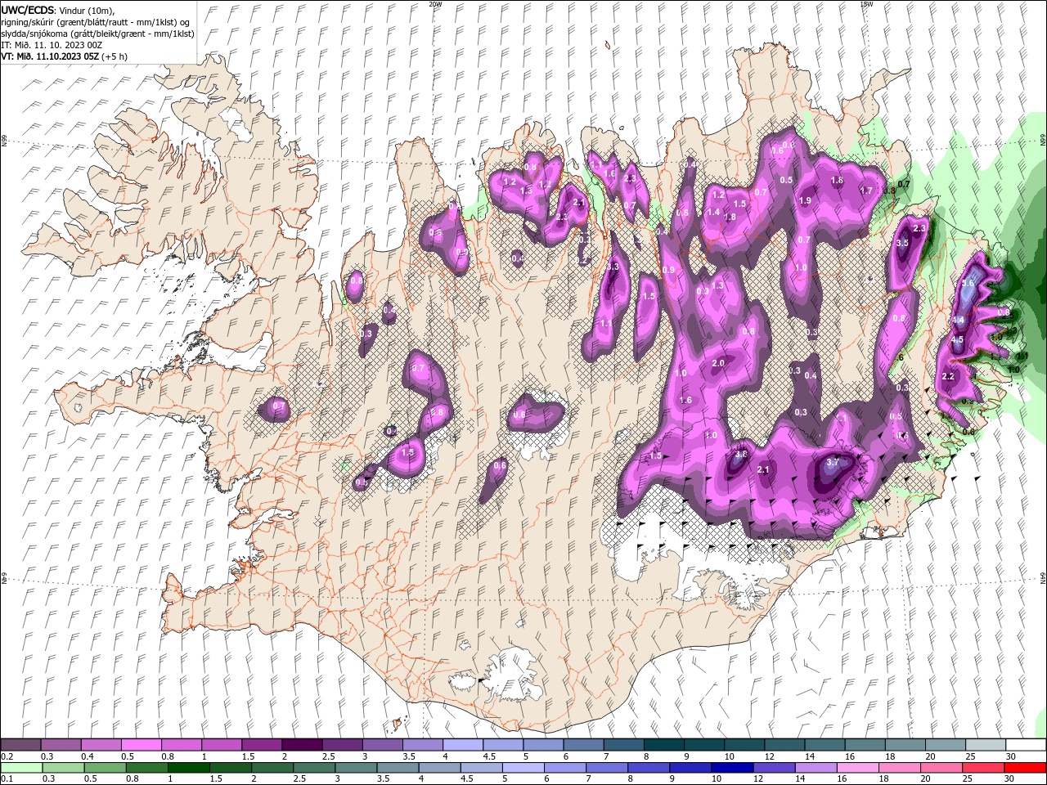Click the 3.7 precipitation maximum label
This screenshot has height=785, width=1047.
833,462
